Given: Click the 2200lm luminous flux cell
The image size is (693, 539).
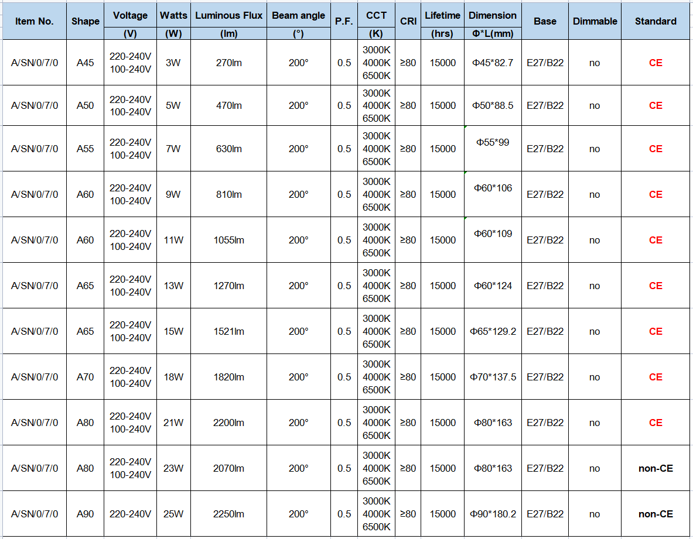Looking at the screenshot, I should (229, 423).
